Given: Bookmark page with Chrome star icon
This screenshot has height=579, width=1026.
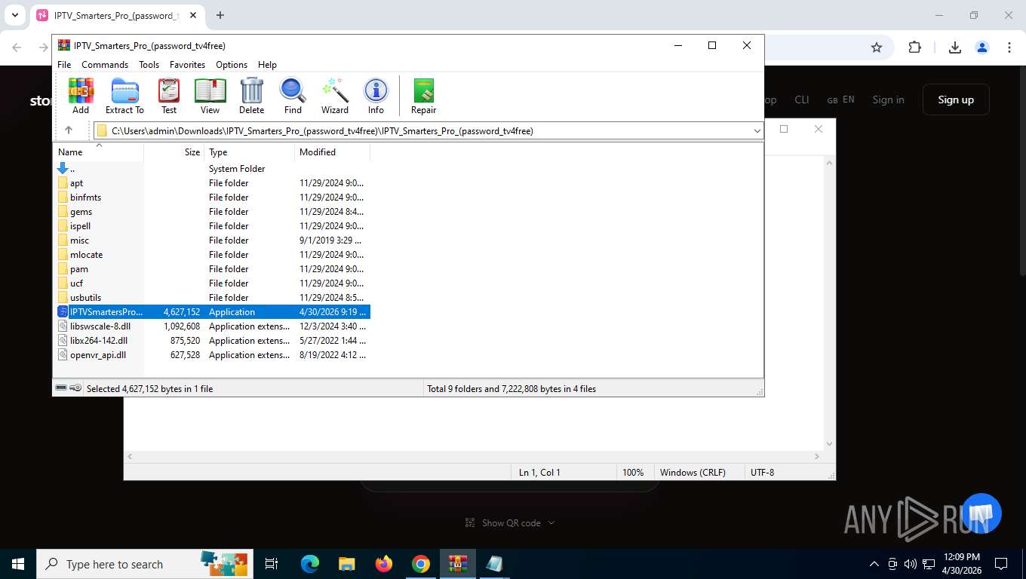Looking at the screenshot, I should (x=877, y=47).
